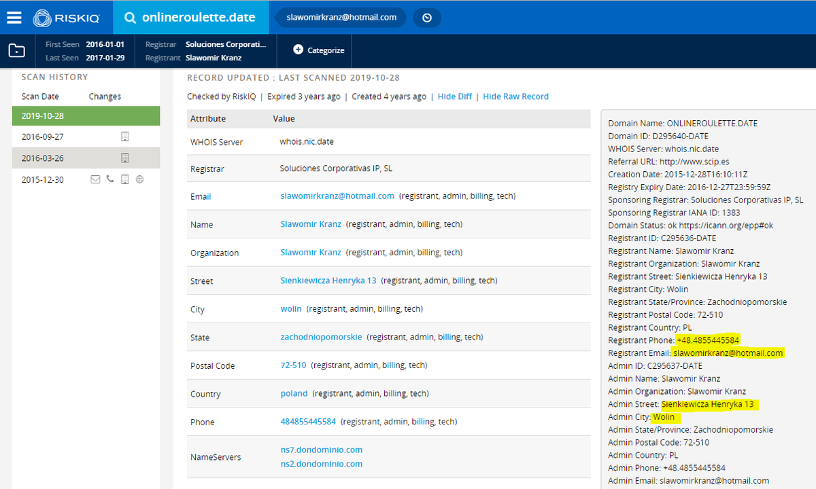Open the 484855445584 phone link
The height and width of the screenshot is (489, 816).
(308, 422)
